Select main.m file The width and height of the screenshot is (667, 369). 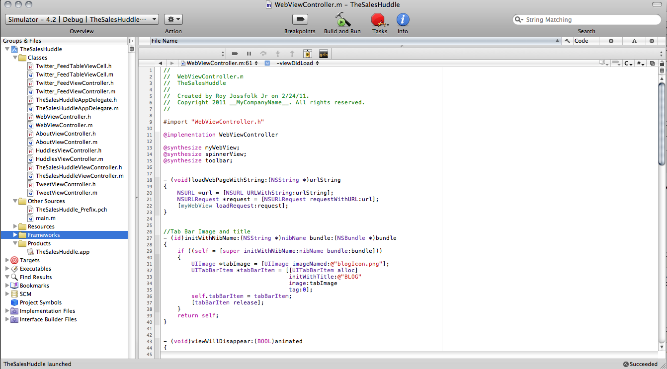(46, 218)
